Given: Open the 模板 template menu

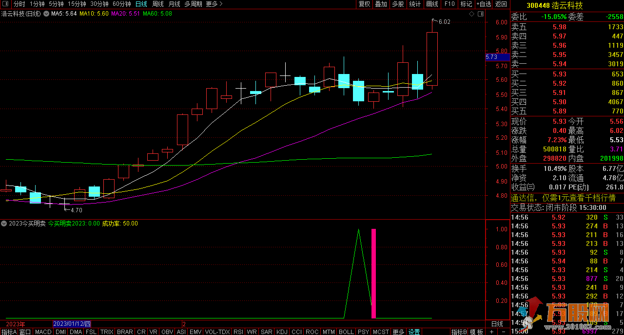Looking at the screenshot, I should [x=476, y=332].
